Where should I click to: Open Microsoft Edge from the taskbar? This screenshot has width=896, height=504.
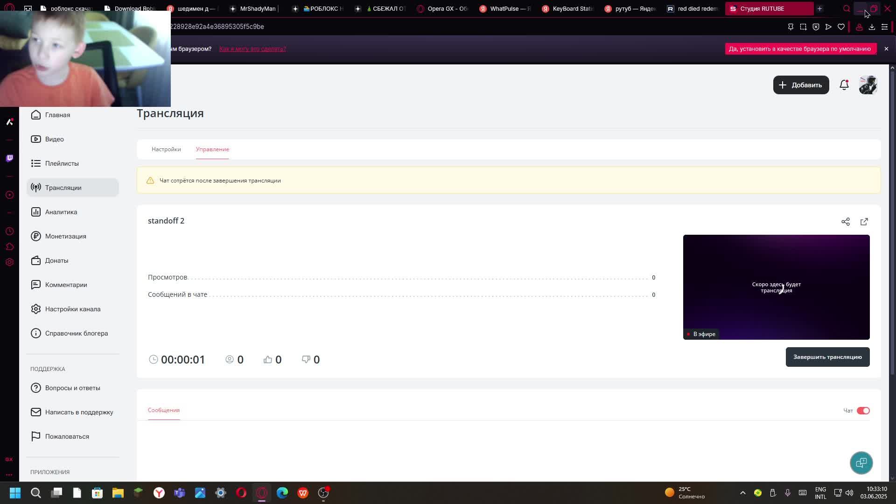(282, 493)
